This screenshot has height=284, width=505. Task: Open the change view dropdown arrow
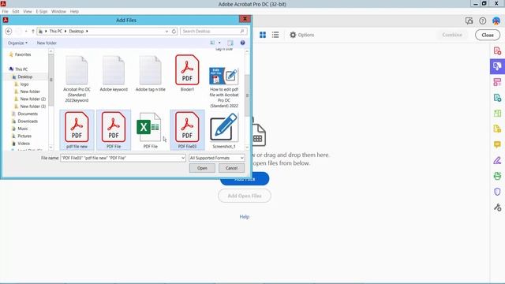point(219,43)
